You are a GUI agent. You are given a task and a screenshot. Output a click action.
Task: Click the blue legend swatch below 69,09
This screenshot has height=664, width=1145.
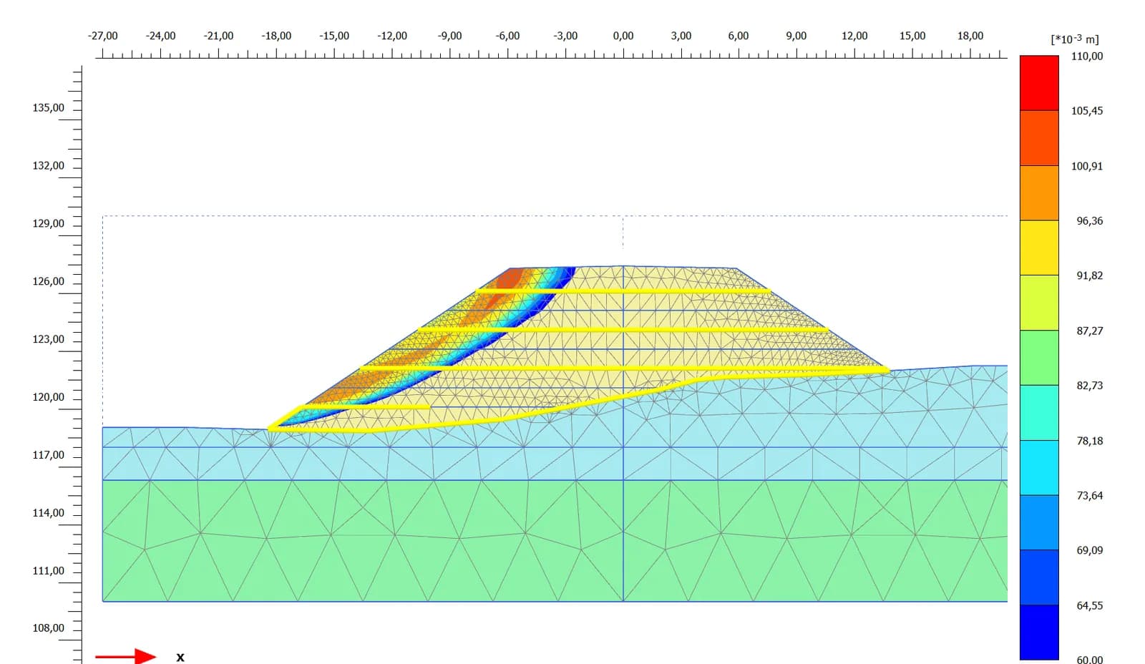tap(1039, 577)
